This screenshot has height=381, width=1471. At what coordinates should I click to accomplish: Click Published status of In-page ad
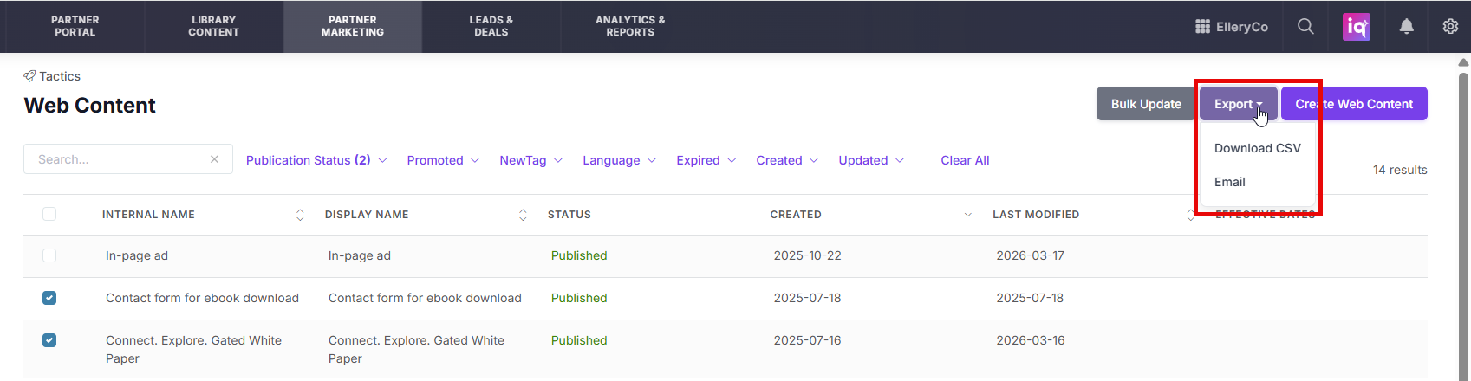tap(579, 255)
